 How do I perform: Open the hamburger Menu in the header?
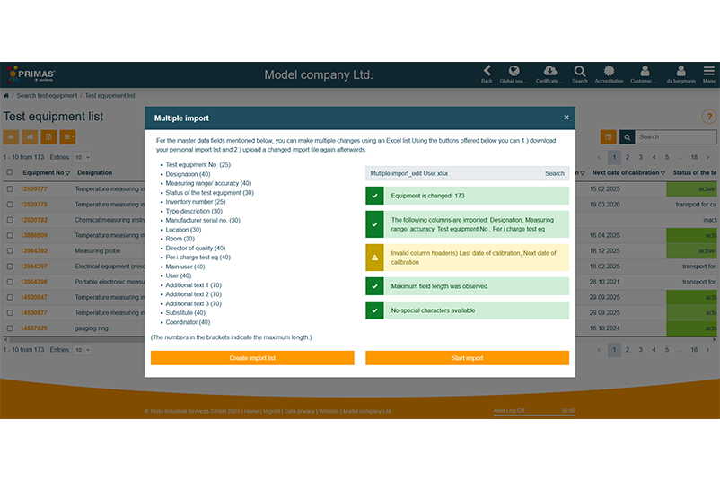(x=708, y=72)
